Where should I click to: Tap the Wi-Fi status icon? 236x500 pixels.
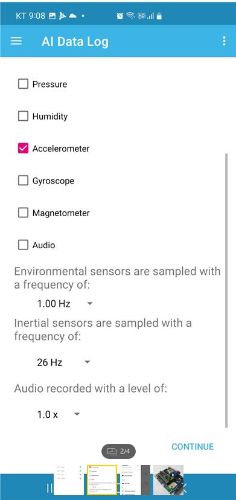click(x=130, y=16)
